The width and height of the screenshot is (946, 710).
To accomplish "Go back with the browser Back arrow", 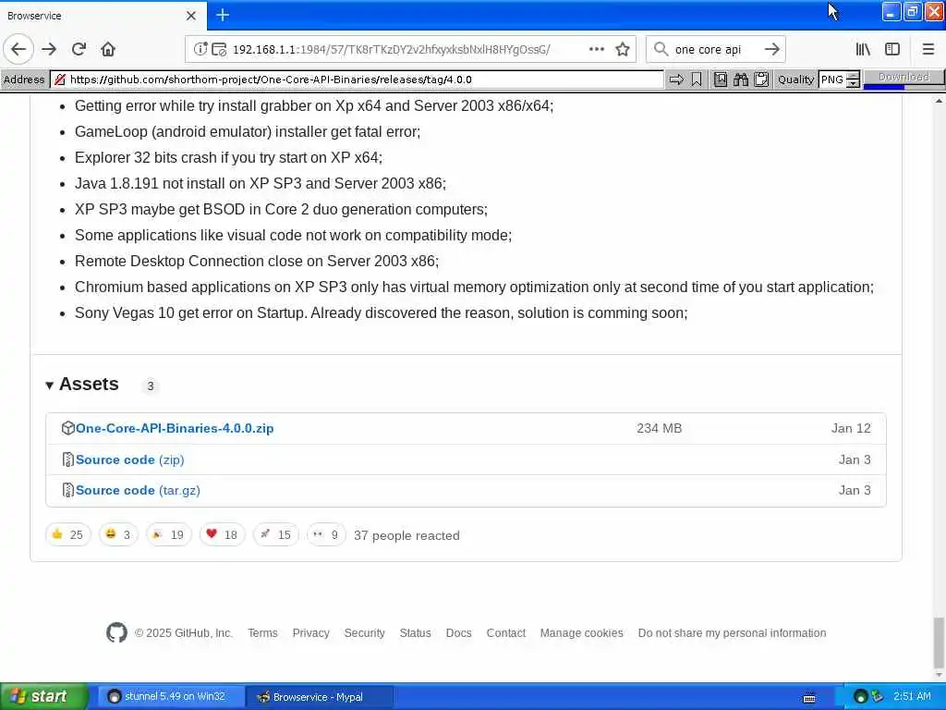I will pyautogui.click(x=18, y=49).
